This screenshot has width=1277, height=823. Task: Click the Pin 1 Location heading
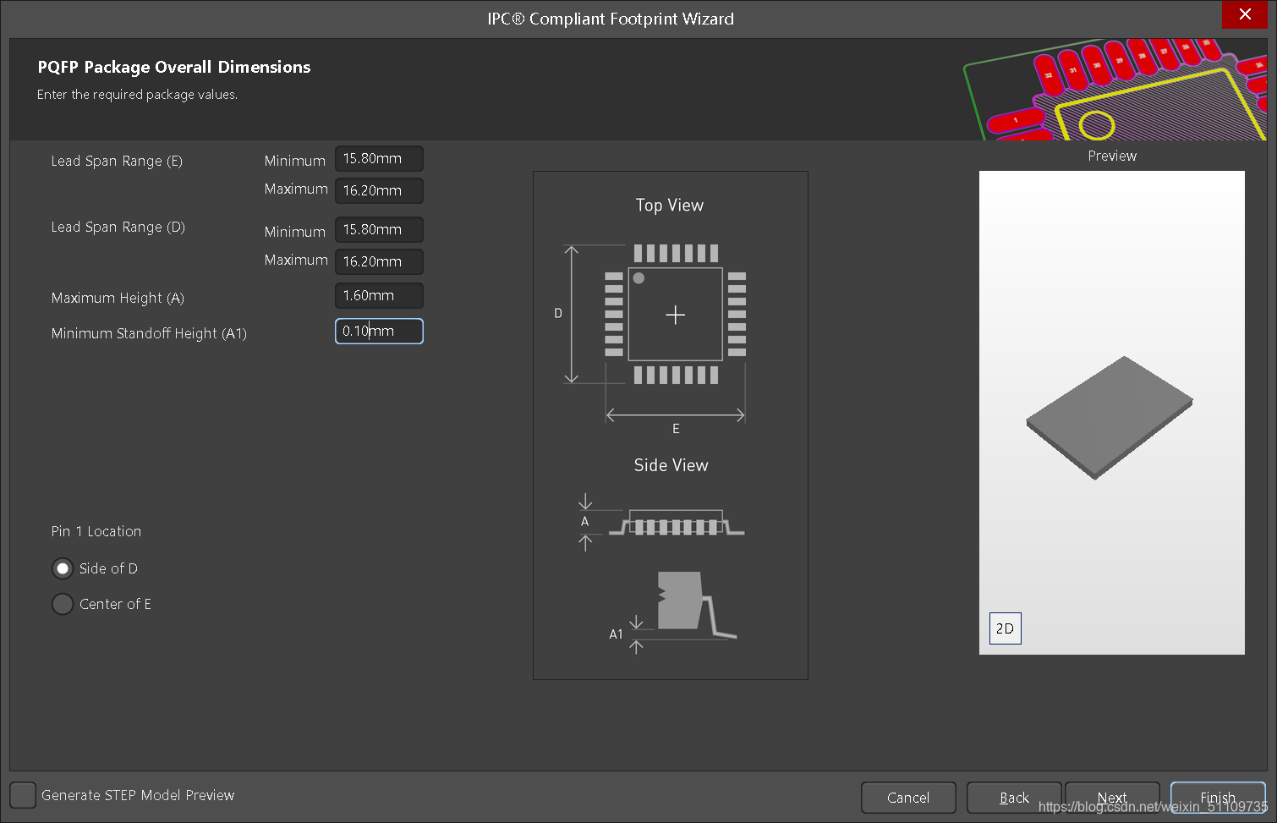point(96,531)
